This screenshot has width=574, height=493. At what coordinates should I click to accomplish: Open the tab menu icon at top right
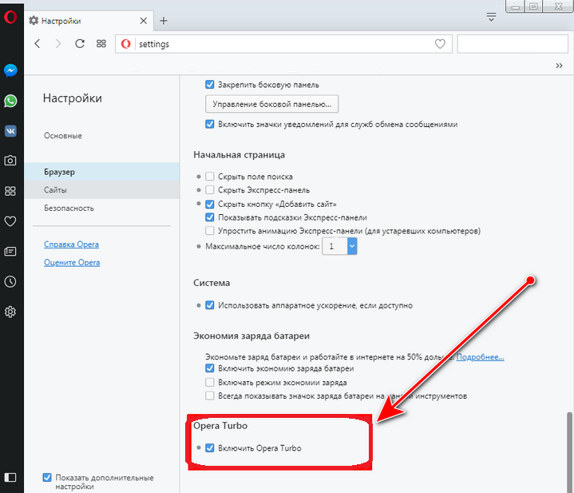coord(491,17)
